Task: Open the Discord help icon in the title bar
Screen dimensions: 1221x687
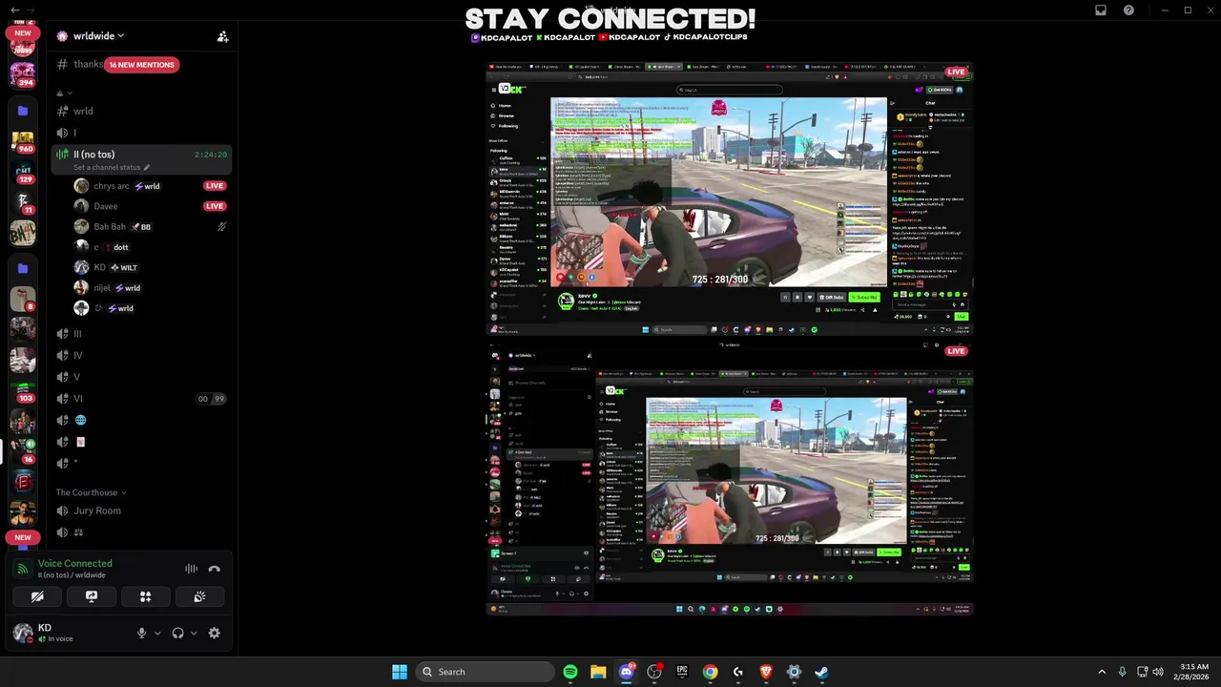Action: coord(1128,10)
